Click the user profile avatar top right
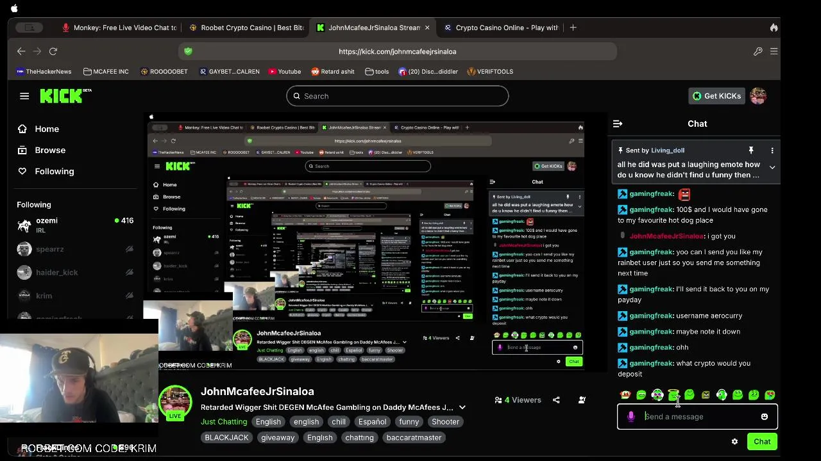Screen dimensions: 821x461 (x=758, y=96)
